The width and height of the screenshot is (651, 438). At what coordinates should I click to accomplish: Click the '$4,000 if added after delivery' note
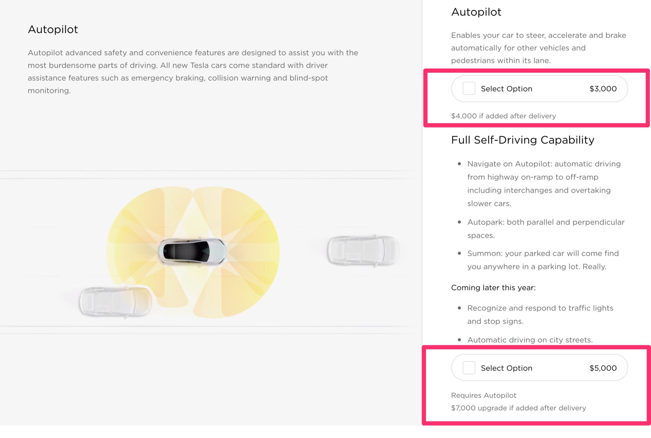[503, 116]
